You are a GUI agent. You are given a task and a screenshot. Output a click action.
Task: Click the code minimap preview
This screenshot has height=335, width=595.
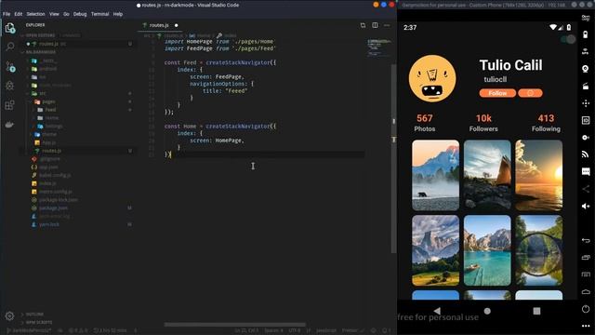[378, 47]
